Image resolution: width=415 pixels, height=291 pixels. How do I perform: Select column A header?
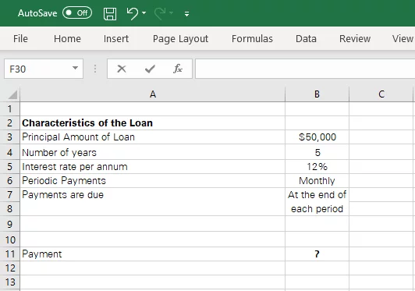[x=152, y=94]
